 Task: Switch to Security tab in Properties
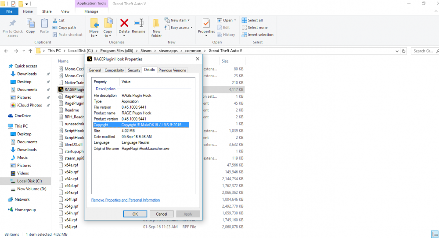coord(134,70)
